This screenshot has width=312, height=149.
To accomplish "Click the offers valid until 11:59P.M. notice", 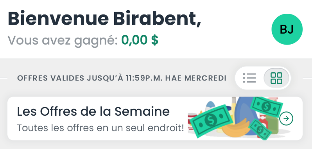I will (122, 78).
